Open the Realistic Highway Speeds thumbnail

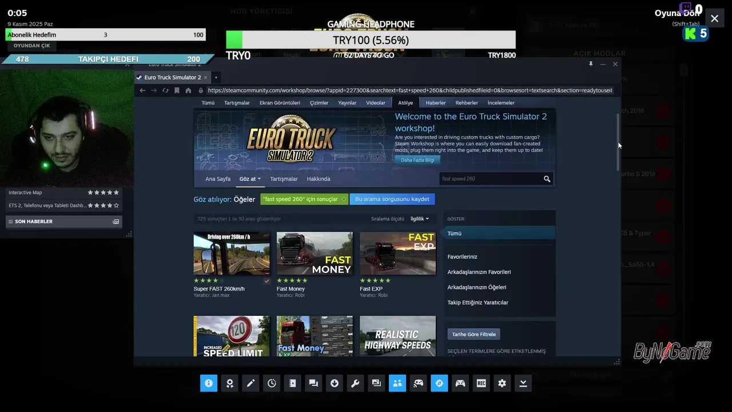pyautogui.click(x=397, y=336)
